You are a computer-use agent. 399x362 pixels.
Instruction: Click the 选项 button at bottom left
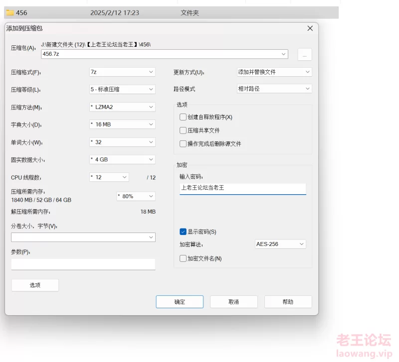[x=35, y=285]
